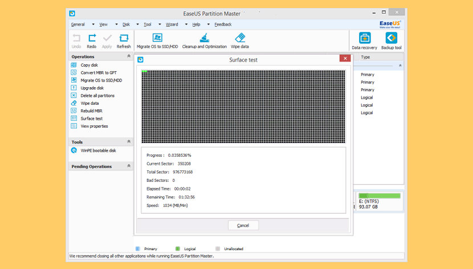
Task: Click the Surface test dialog logo icon
Action: [140, 60]
